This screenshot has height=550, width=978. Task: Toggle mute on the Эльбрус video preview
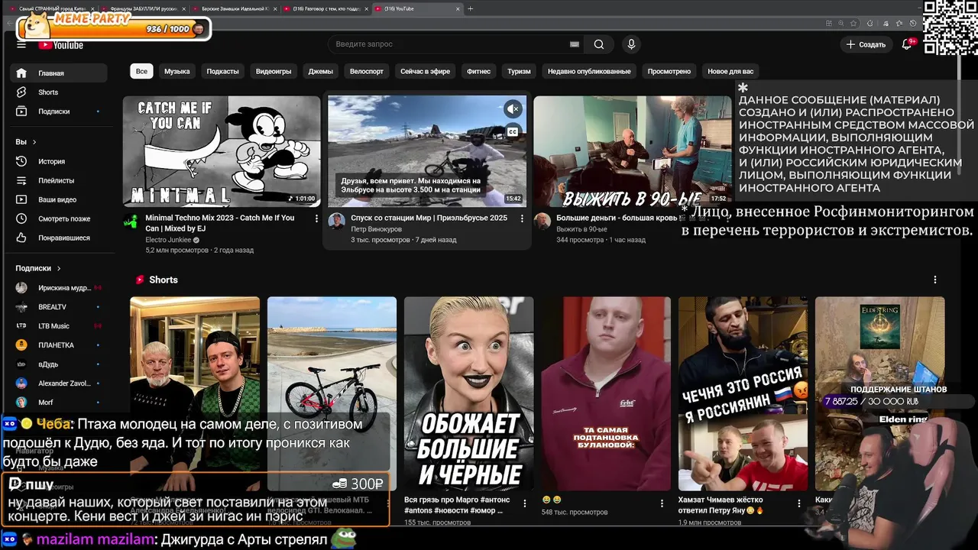[513, 109]
